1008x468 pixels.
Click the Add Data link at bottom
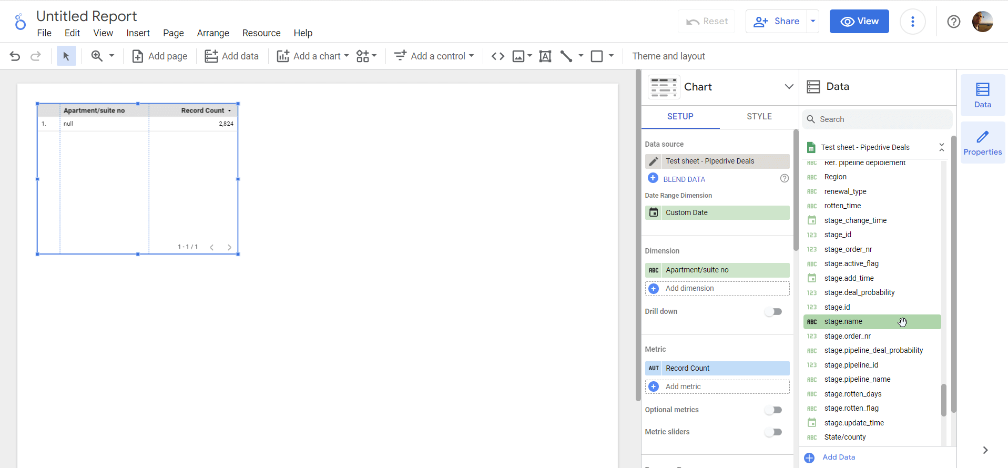(838, 457)
